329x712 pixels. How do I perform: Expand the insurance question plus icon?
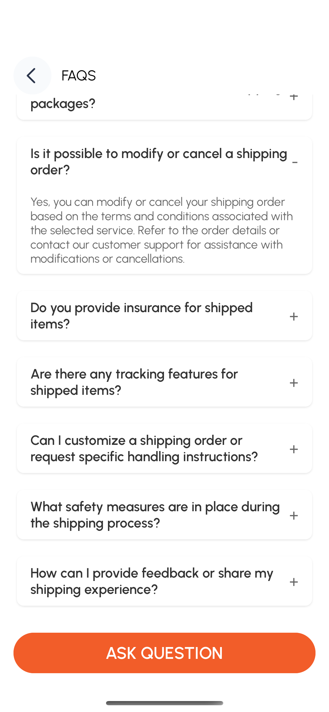294,316
